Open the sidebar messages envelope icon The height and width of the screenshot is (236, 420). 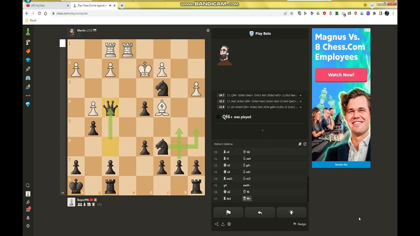click(28, 209)
